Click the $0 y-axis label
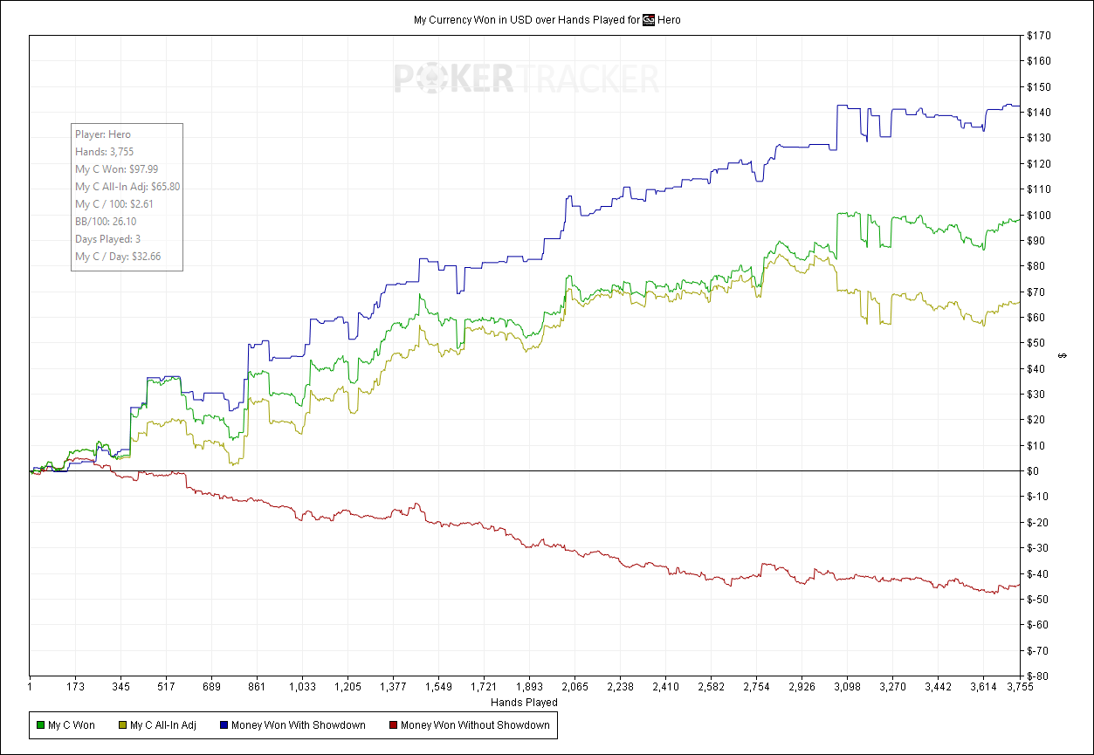 click(1033, 471)
